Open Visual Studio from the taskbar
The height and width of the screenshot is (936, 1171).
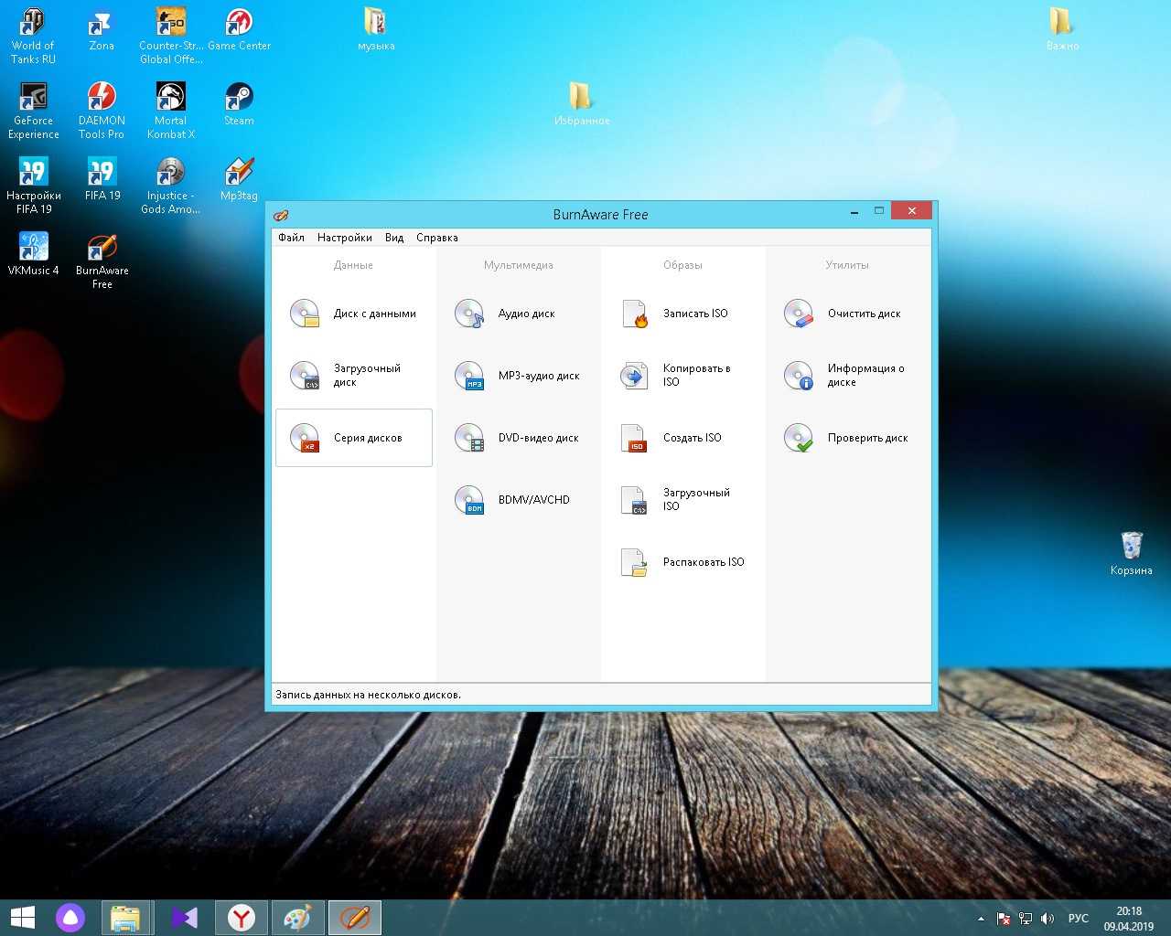point(184,918)
